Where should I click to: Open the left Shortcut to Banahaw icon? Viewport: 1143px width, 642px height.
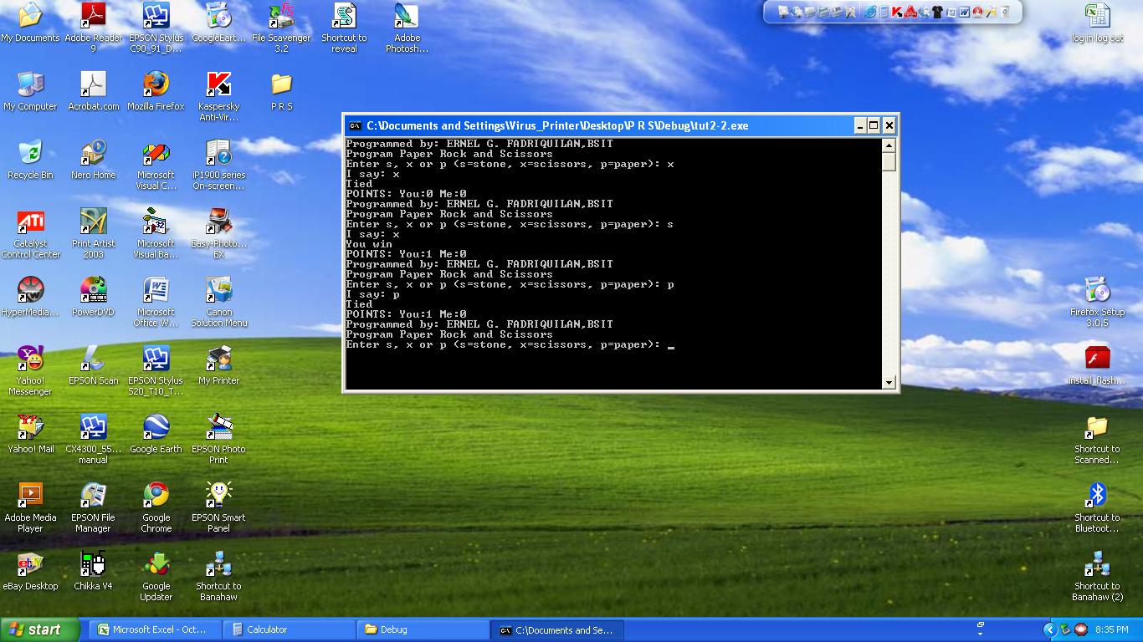point(218,576)
